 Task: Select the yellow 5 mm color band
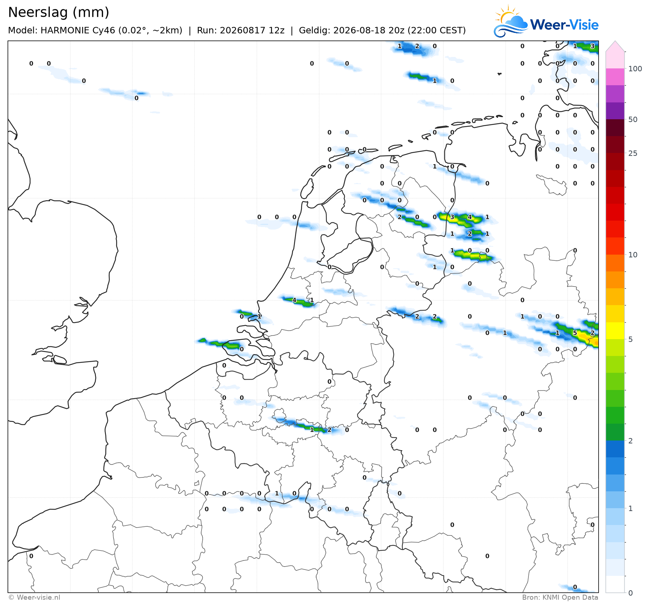(615, 331)
